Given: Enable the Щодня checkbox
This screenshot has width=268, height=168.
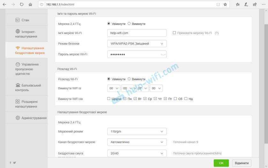Looking at the screenshot, I should tap(109, 99).
